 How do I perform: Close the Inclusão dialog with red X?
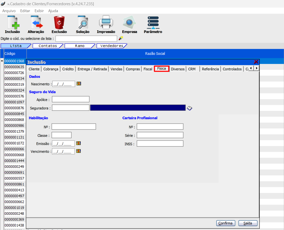coord(256,62)
